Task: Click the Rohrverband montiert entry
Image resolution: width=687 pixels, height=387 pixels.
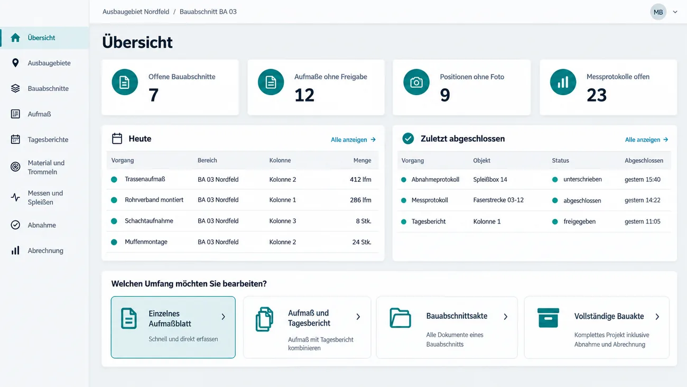Action: (154, 200)
